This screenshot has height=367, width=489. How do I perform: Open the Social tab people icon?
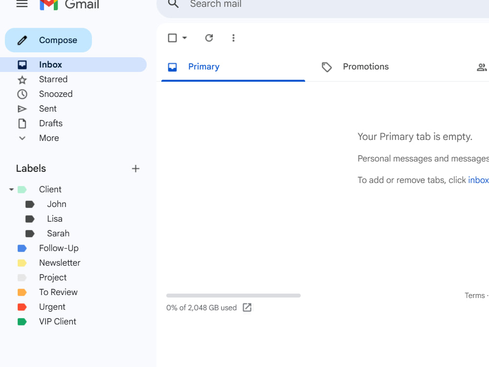[x=482, y=67]
